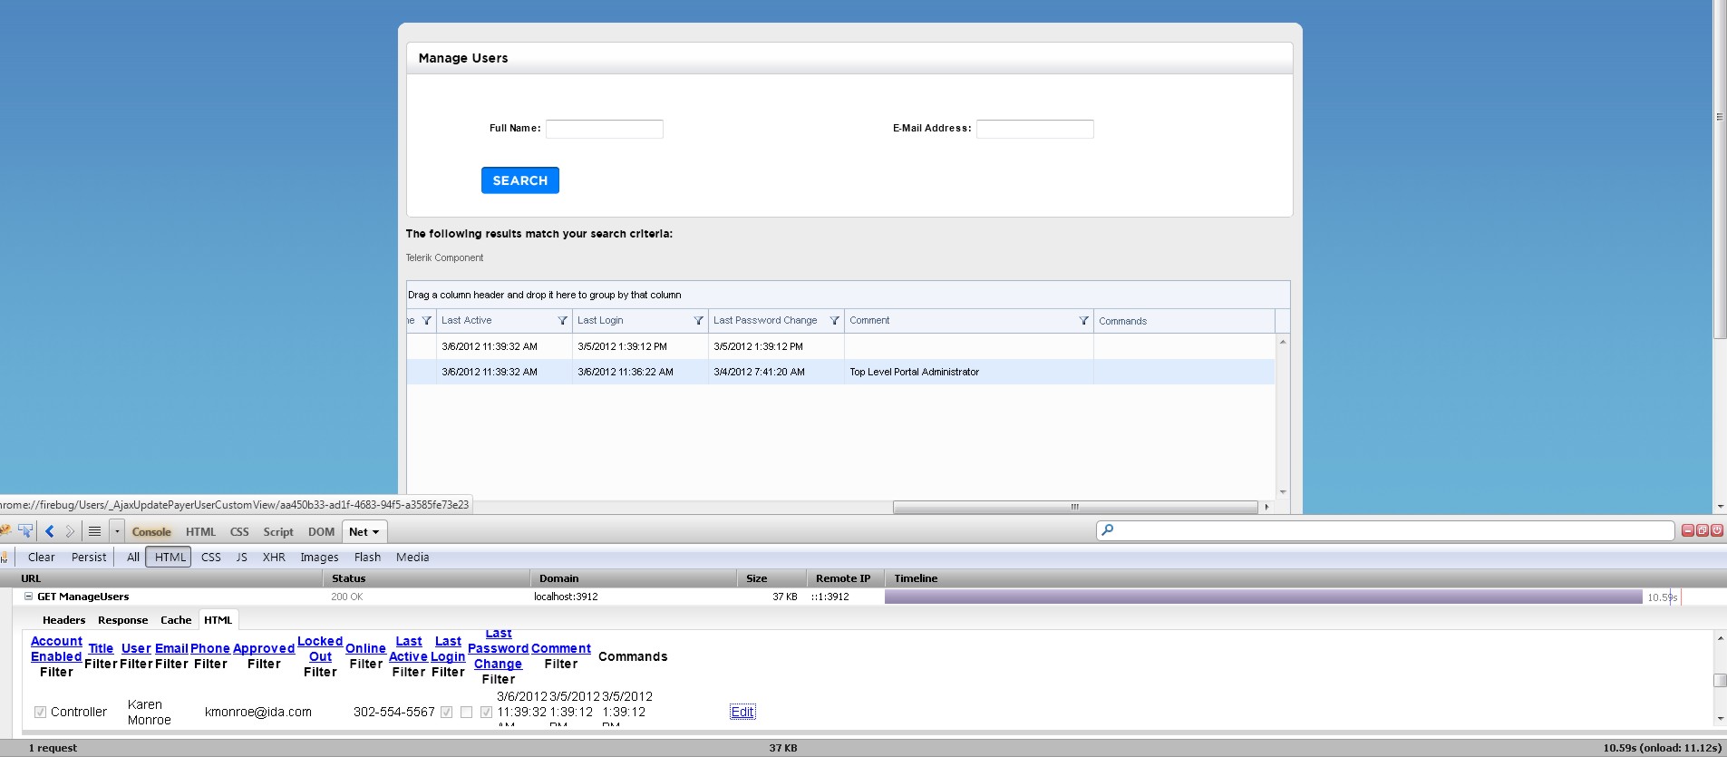Click the Last Active column filter icon
The image size is (1727, 757).
[562, 321]
